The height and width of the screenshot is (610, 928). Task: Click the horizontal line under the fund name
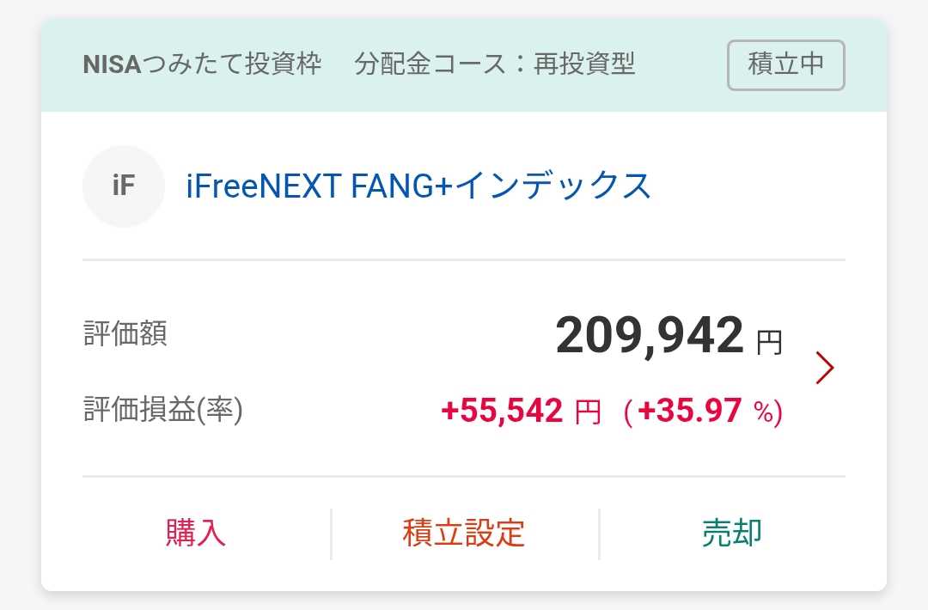pyautogui.click(x=464, y=259)
